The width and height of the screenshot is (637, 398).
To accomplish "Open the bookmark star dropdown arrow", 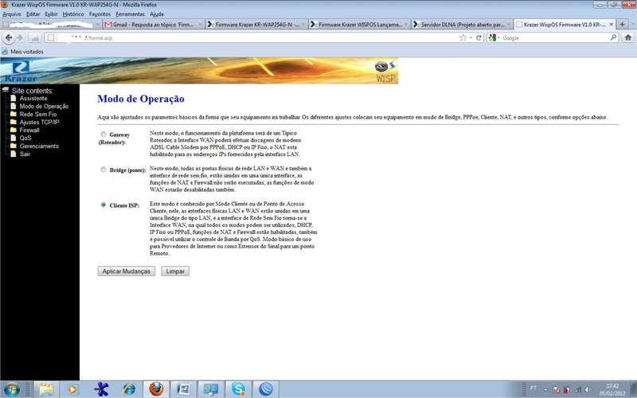I will tap(471, 37).
